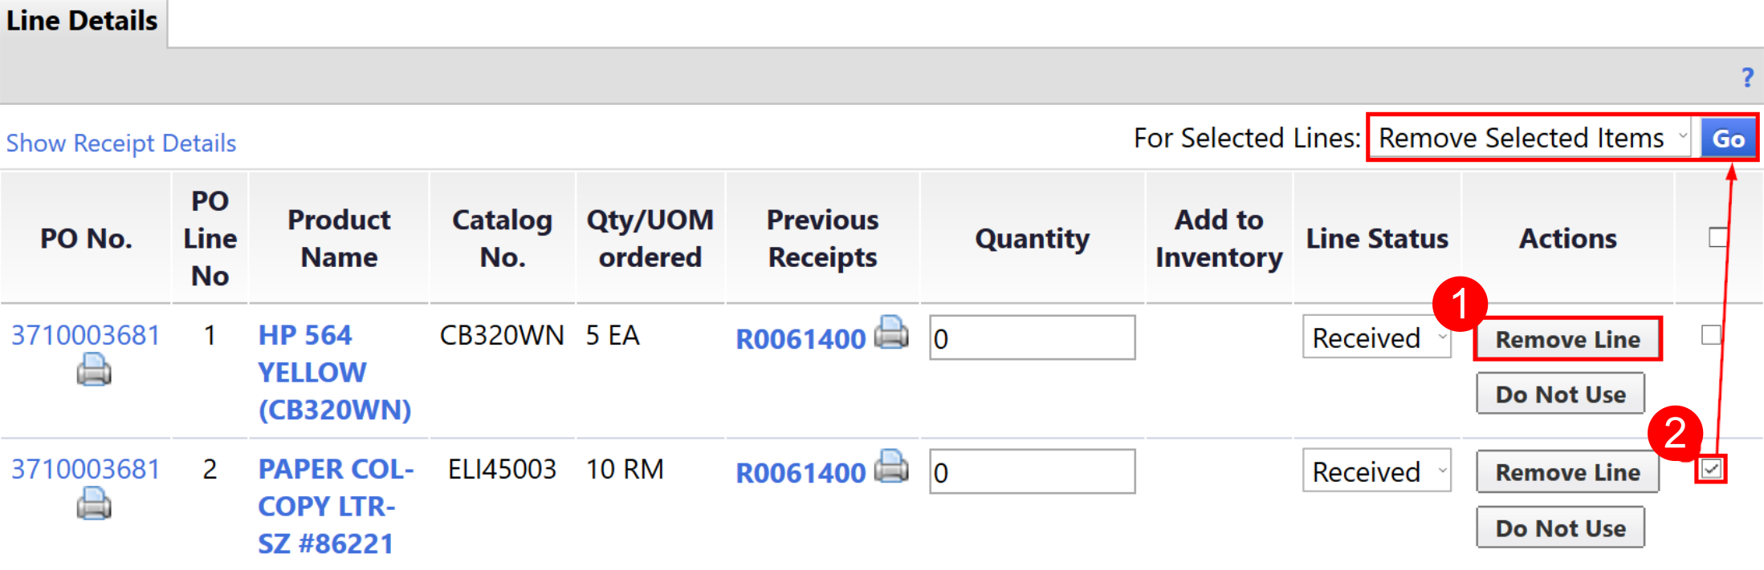Open Line Status dropdown for line 1
Image resolution: width=1764 pixels, height=570 pixels.
(1376, 338)
